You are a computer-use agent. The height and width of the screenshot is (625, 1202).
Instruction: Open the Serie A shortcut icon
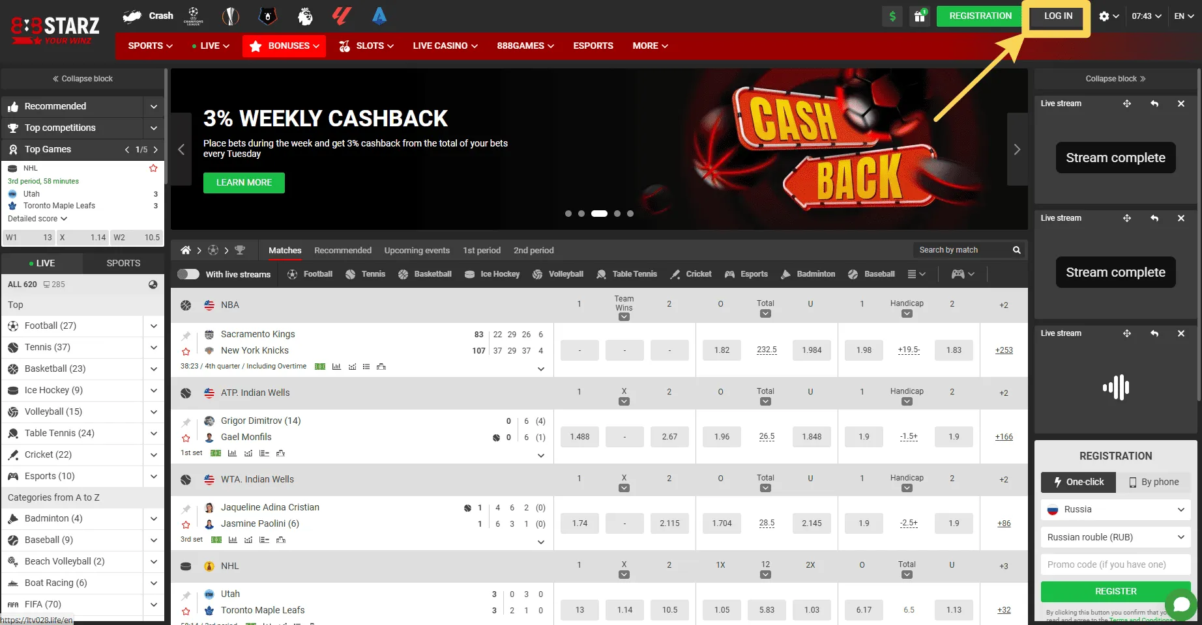point(379,16)
